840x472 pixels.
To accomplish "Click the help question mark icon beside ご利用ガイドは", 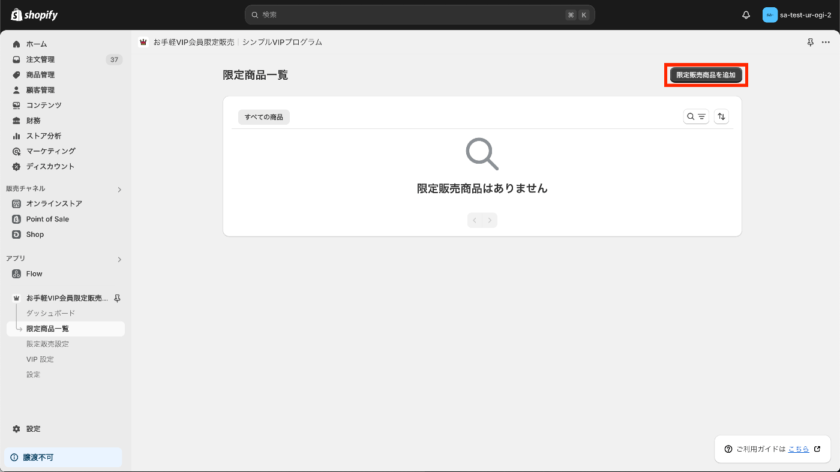I will (x=728, y=449).
